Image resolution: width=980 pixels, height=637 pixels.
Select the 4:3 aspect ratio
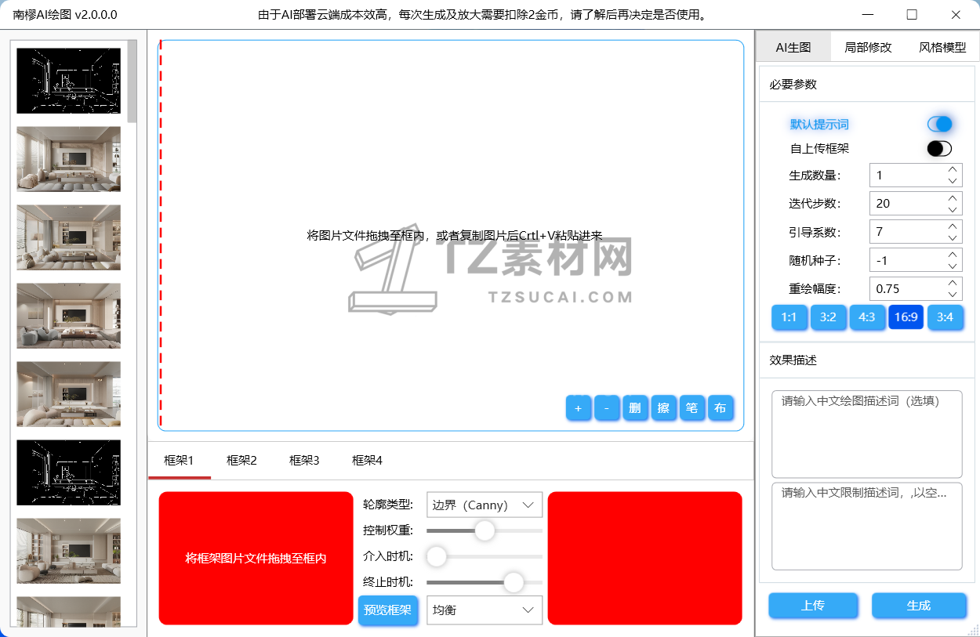click(x=867, y=317)
